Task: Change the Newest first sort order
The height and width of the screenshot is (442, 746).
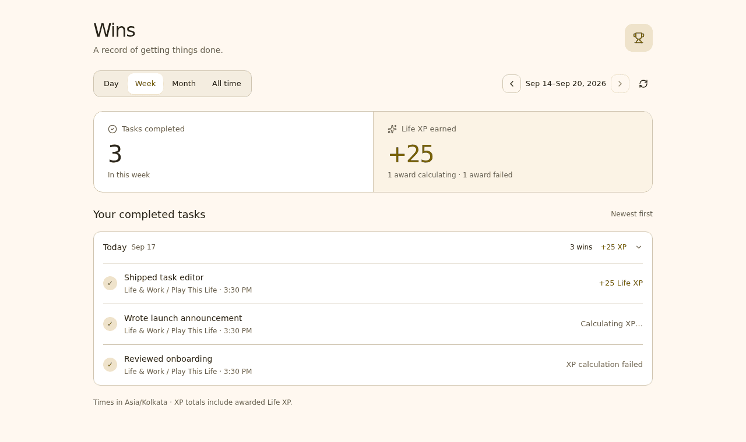Action: click(x=632, y=214)
